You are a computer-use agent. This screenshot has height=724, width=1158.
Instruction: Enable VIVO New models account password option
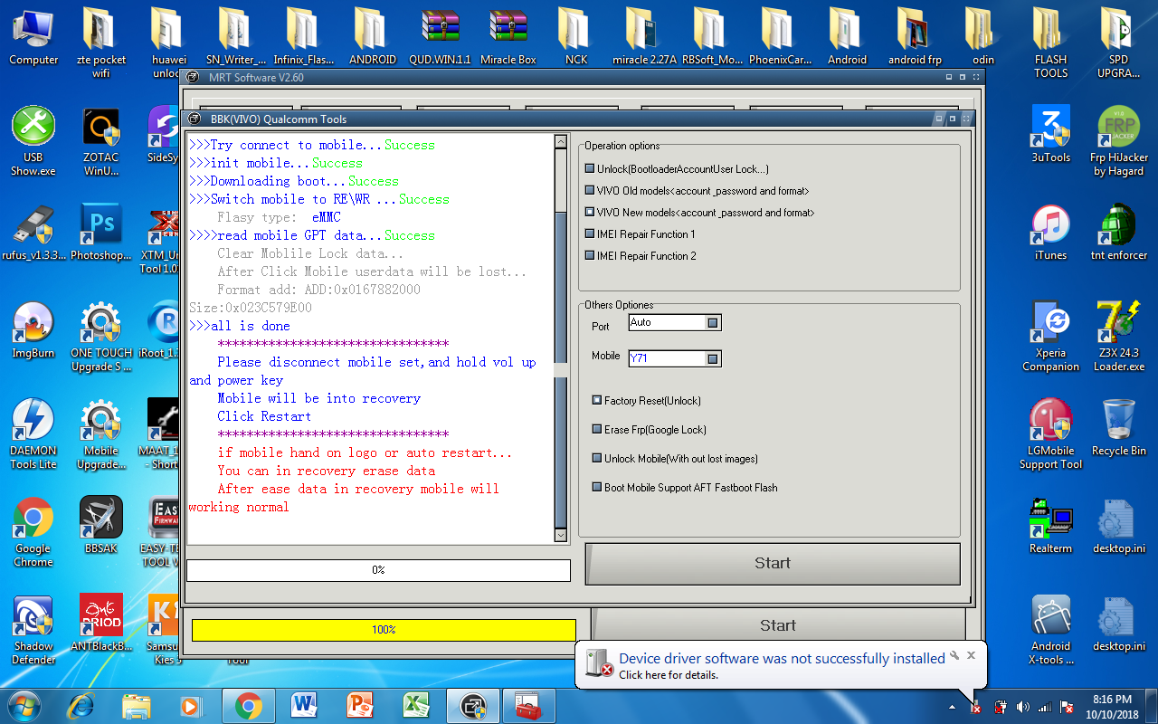click(x=590, y=213)
